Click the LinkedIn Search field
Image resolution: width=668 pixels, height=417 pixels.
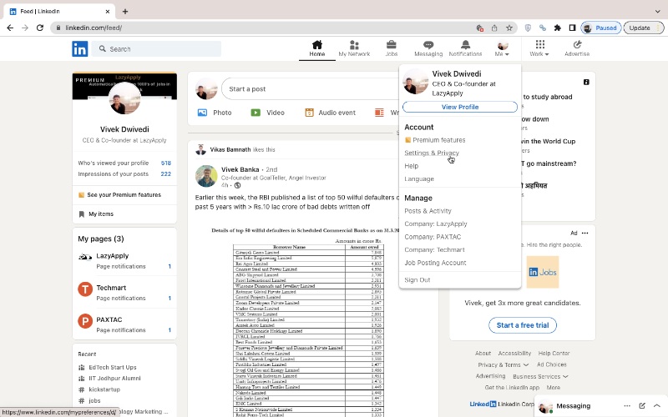coord(157,49)
